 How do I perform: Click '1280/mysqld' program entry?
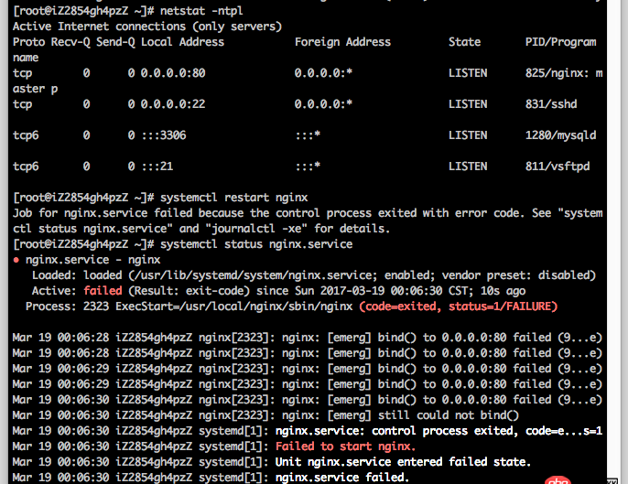tap(560, 135)
